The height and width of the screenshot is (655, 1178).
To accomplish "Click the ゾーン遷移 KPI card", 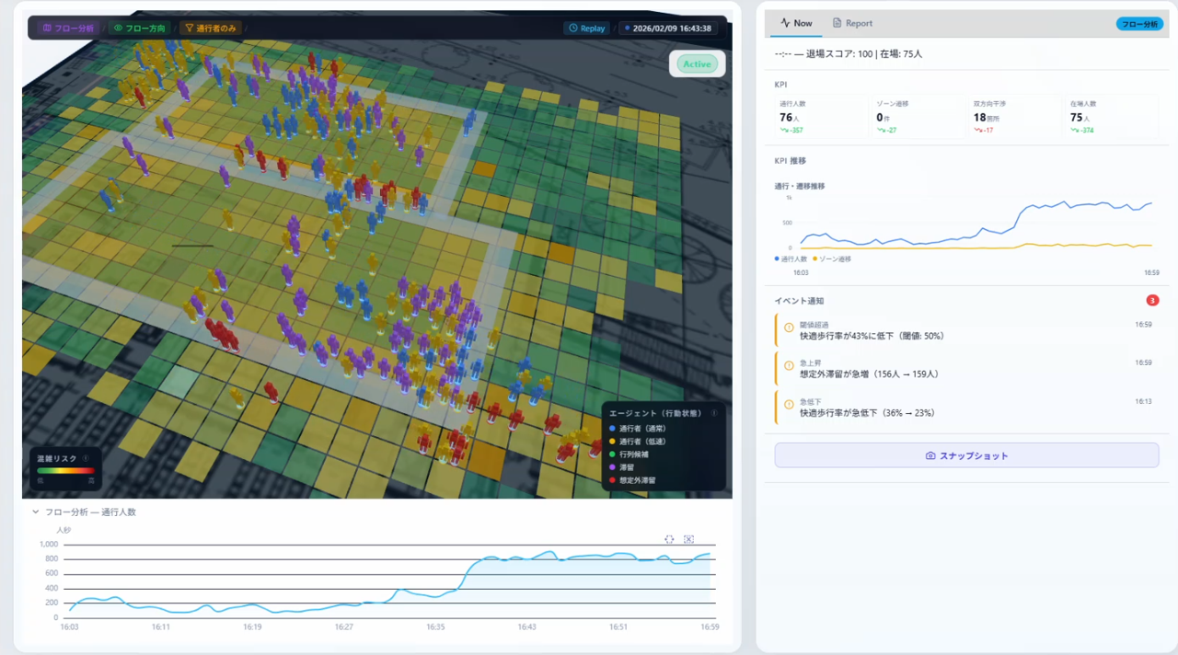I will pos(918,116).
